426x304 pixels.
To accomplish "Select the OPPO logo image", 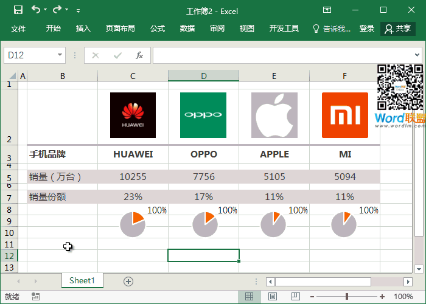I will 203,115.
